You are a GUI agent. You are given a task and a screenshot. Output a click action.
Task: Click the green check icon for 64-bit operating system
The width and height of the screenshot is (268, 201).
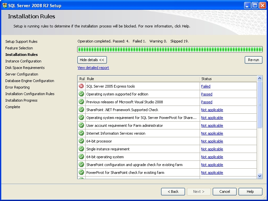[81, 157]
